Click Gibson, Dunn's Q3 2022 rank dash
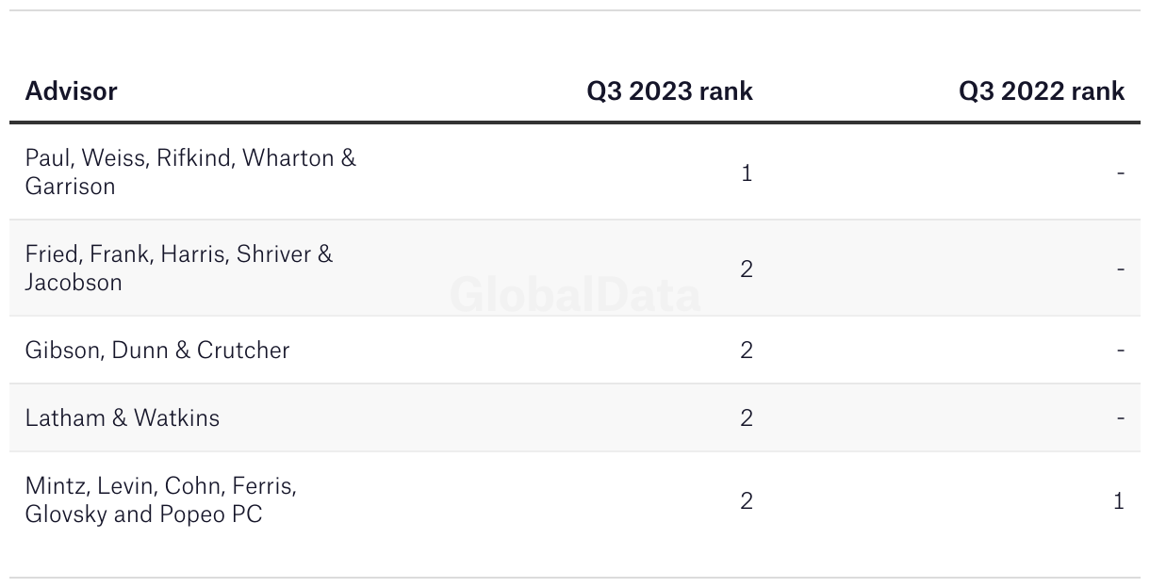The height and width of the screenshot is (588, 1150). click(1120, 351)
